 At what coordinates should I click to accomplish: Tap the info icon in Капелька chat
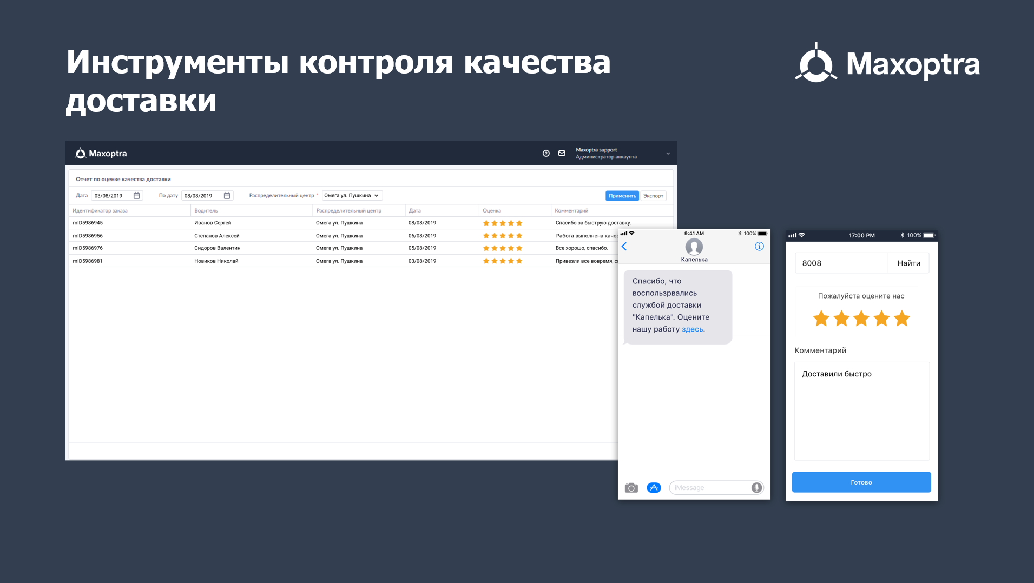(759, 247)
